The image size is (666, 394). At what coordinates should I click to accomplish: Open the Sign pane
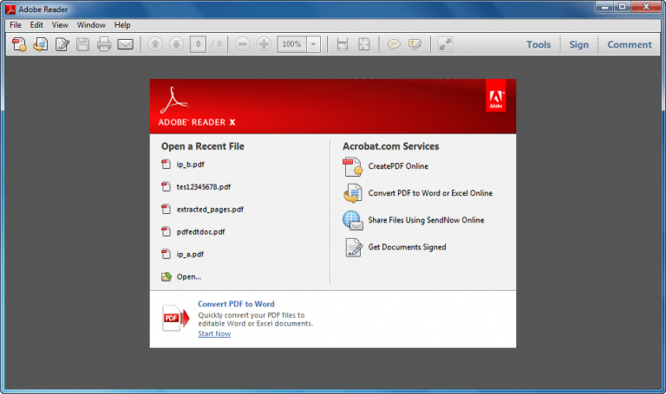coord(579,44)
